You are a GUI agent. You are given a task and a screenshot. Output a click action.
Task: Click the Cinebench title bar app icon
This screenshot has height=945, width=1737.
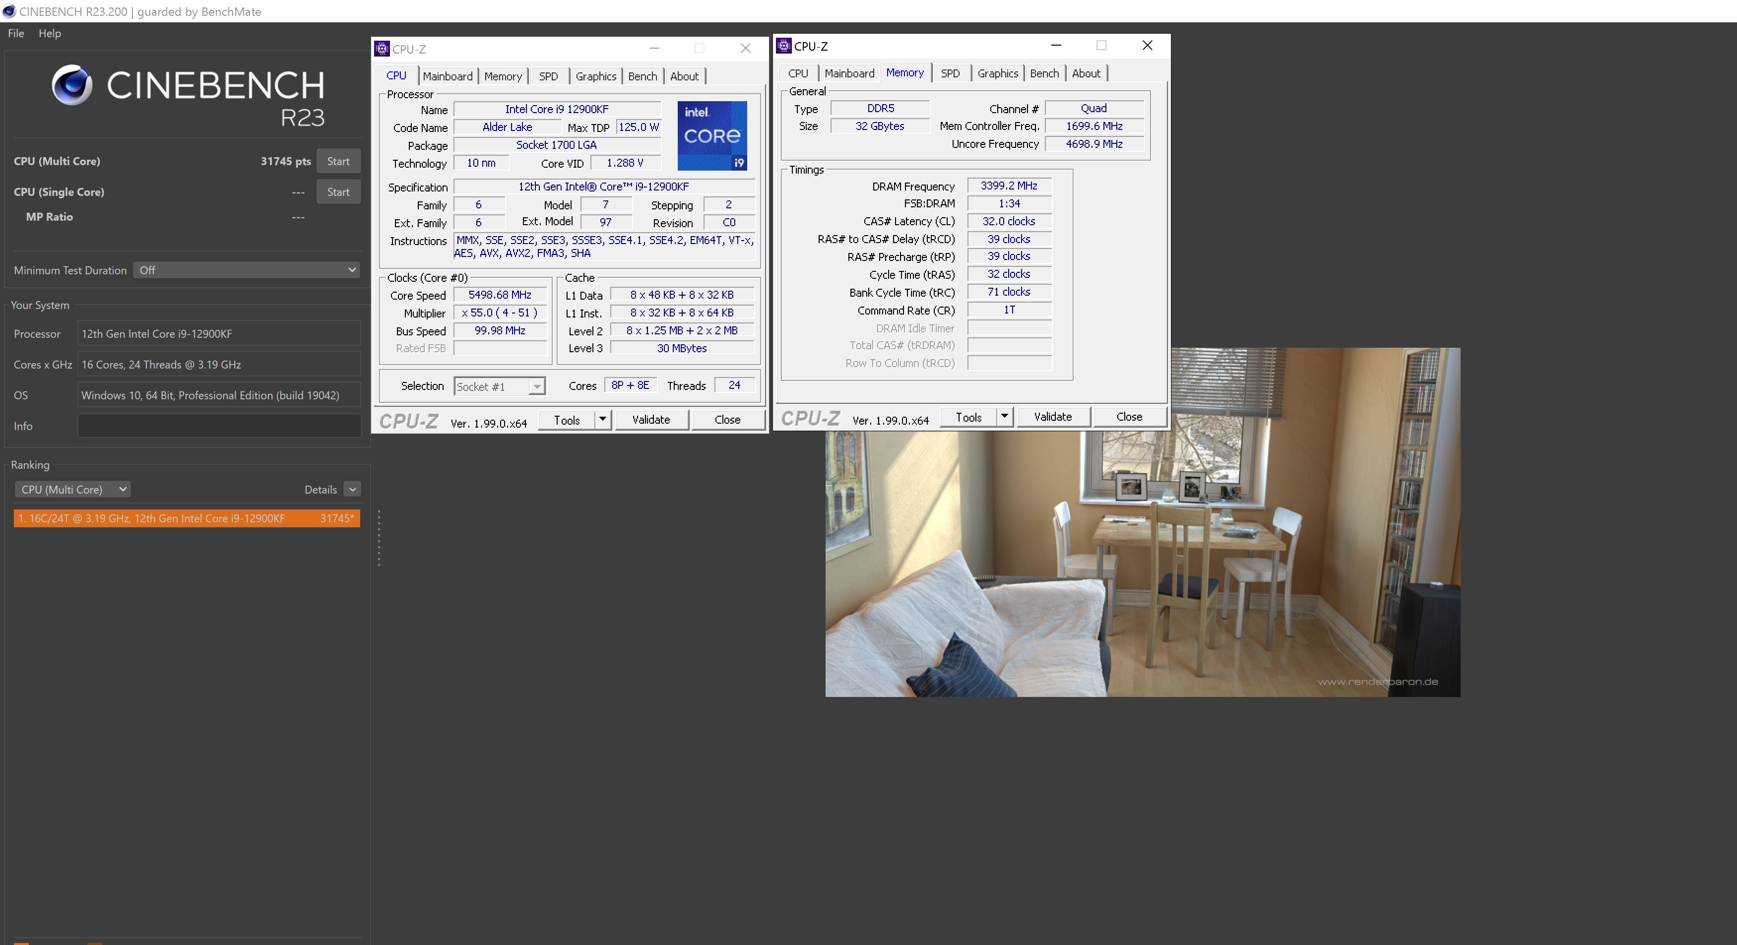click(9, 11)
